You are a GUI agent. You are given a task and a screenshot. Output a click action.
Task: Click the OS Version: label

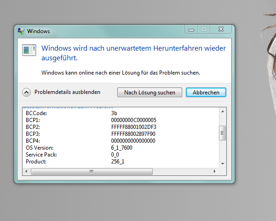40,148
